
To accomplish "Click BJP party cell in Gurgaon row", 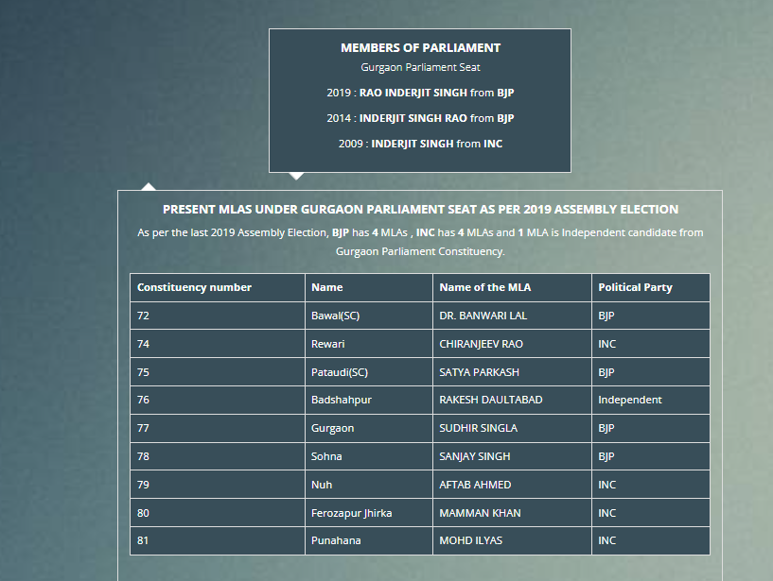I will [x=651, y=428].
